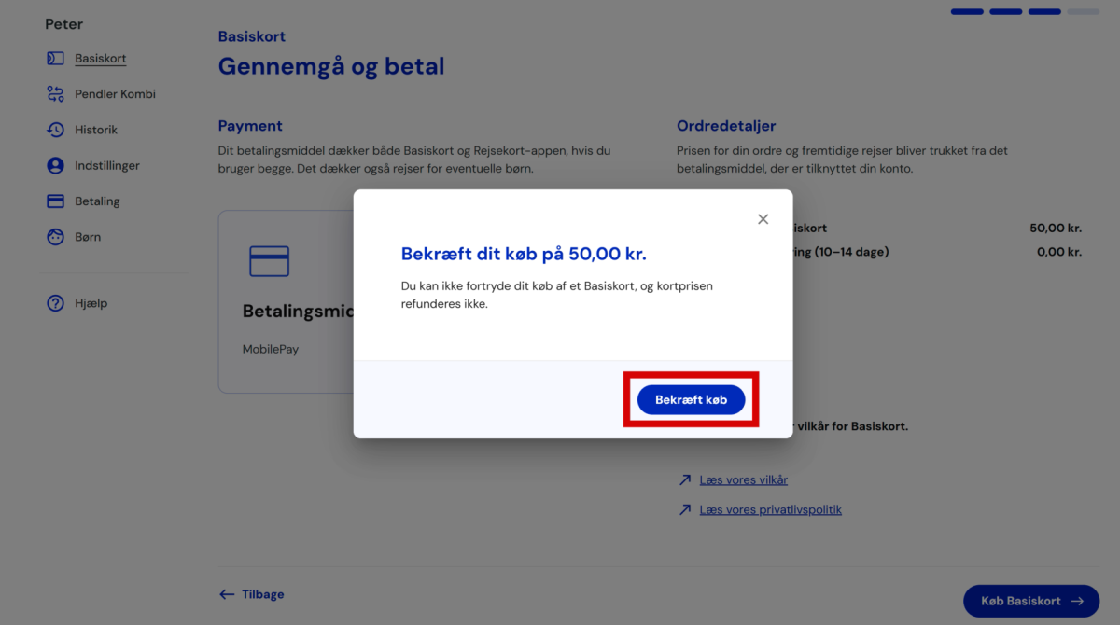The width and height of the screenshot is (1120, 625).
Task: Click the 0,00 kr. delivery price
Action: (x=1059, y=252)
